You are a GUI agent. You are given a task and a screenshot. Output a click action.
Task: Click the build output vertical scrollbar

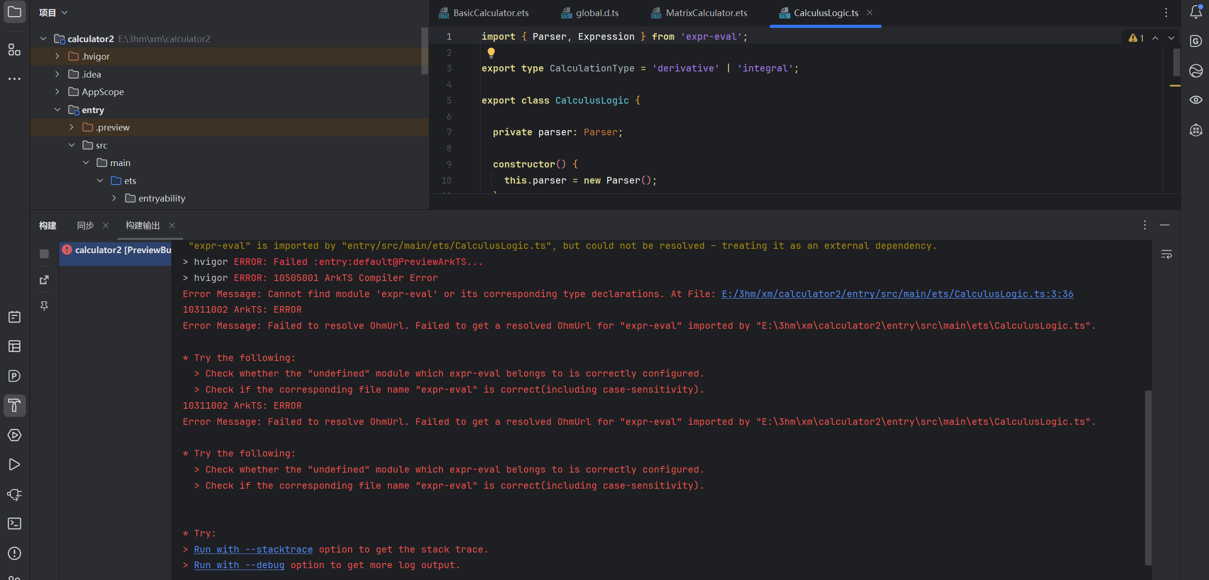[x=1148, y=478]
